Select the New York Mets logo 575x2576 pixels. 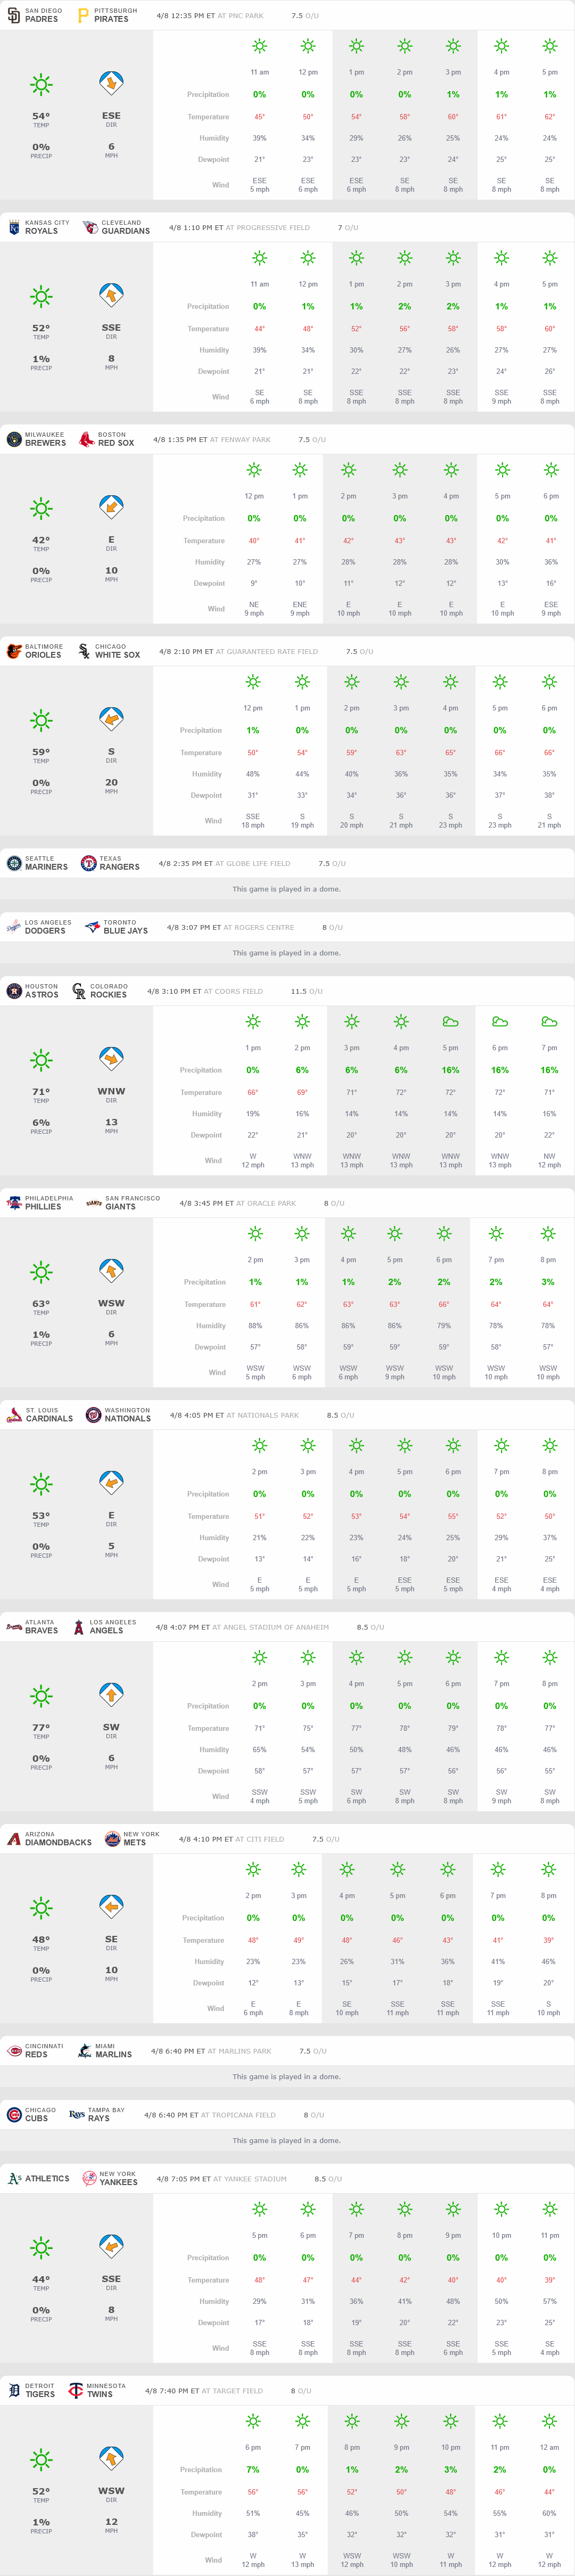tap(113, 1838)
